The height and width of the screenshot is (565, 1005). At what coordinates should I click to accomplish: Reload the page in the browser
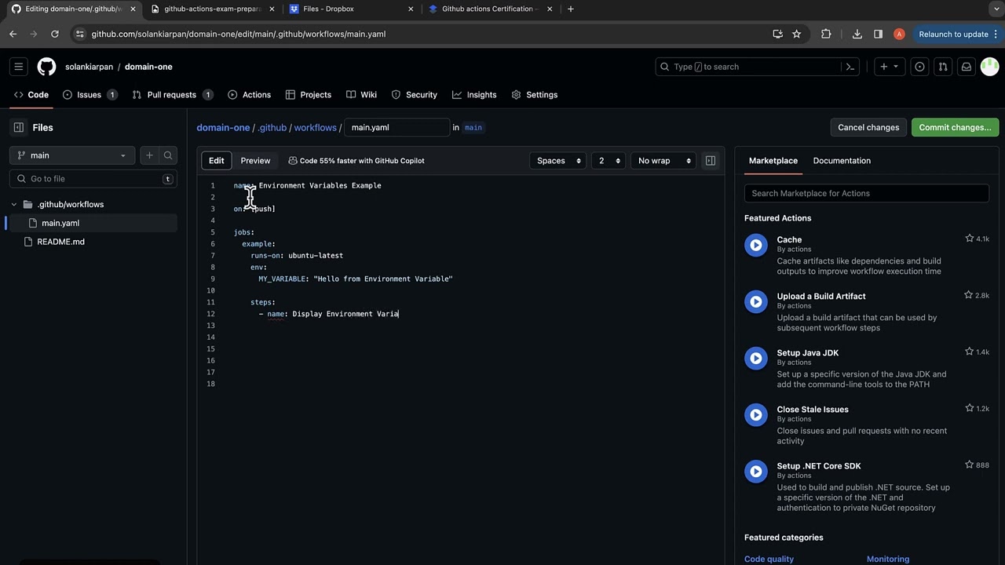point(54,34)
